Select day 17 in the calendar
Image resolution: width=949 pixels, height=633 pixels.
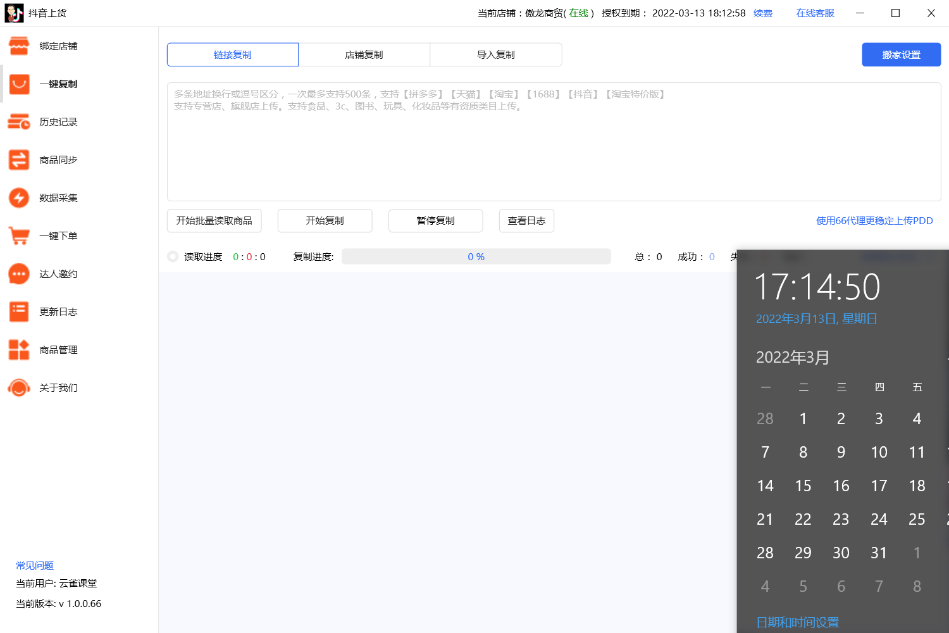[879, 486]
